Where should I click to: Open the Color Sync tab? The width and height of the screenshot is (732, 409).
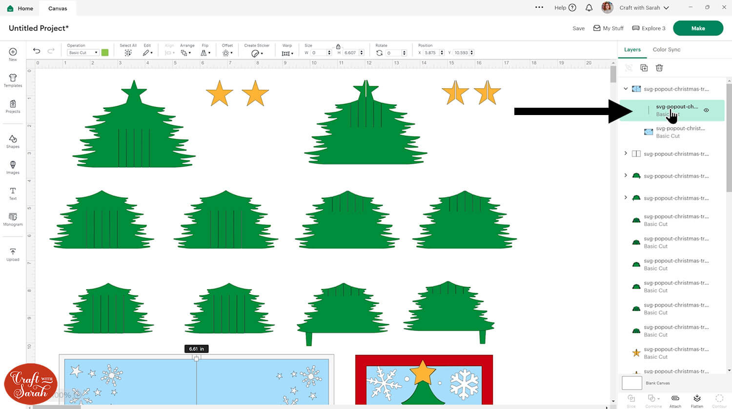pyautogui.click(x=667, y=50)
